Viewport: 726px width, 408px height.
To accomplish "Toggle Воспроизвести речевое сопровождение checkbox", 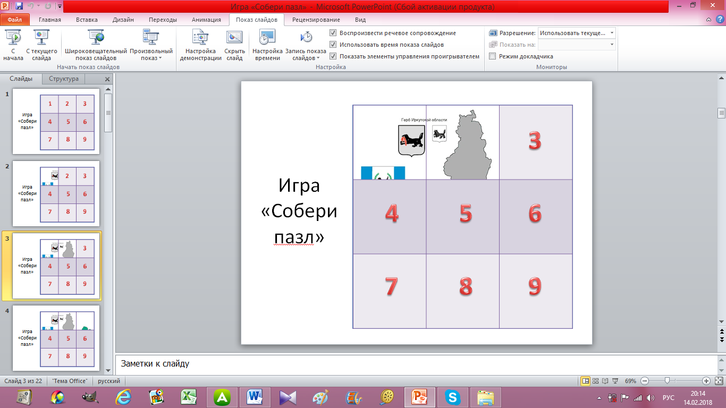I will pyautogui.click(x=333, y=33).
